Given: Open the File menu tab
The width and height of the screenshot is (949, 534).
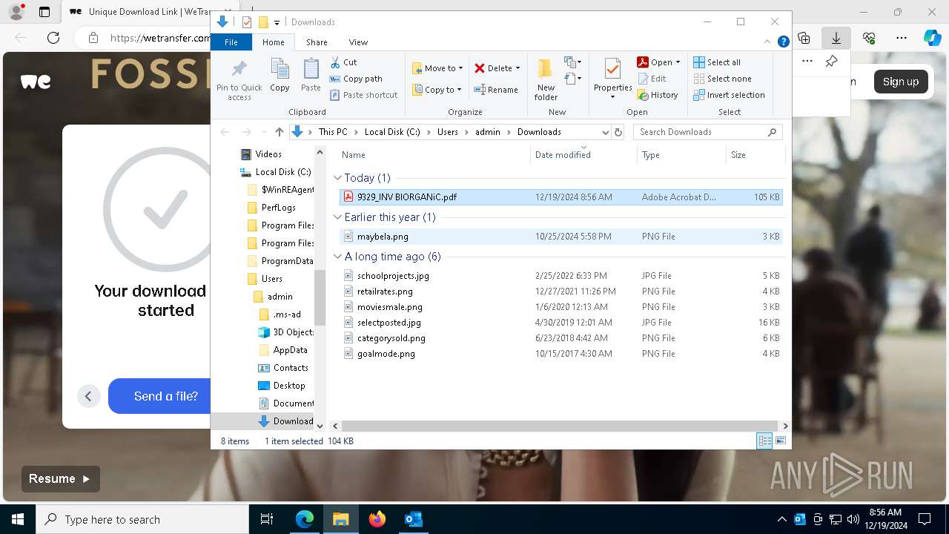Looking at the screenshot, I should pyautogui.click(x=231, y=42).
